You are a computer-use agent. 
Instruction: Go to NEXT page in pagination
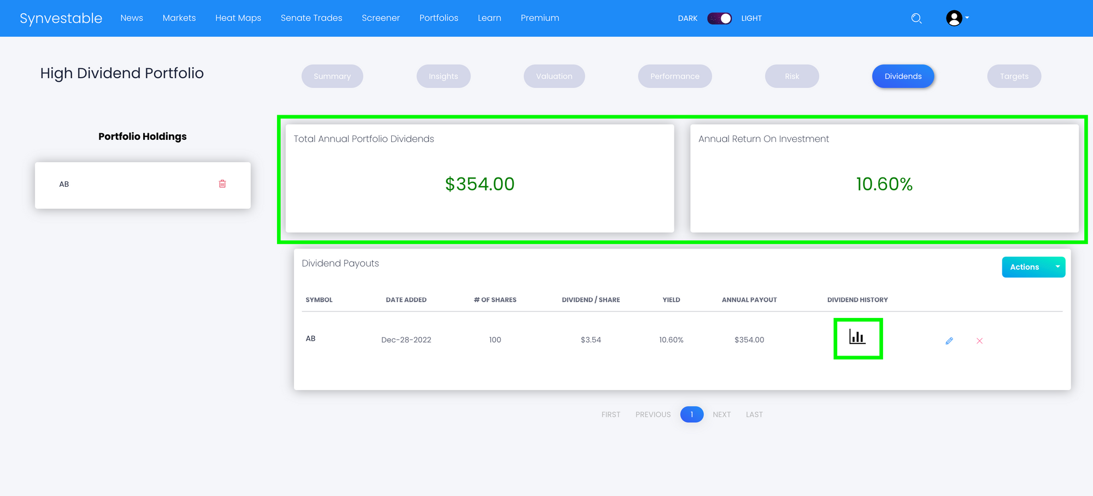click(x=722, y=415)
